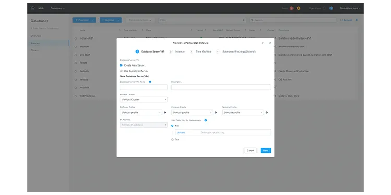Click the icon beside Software Profile dropdown
The image size is (391, 195).
[x=165, y=113]
